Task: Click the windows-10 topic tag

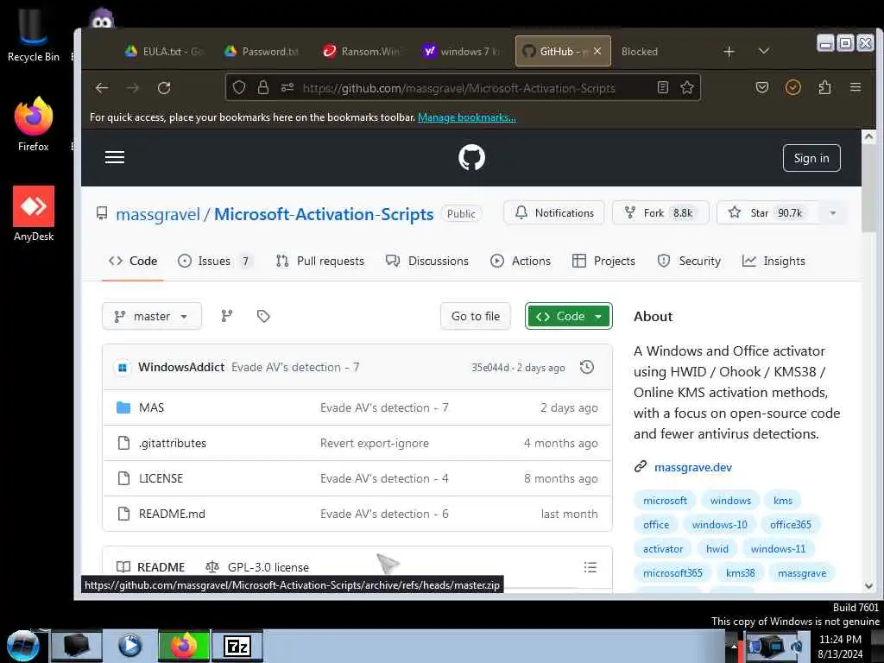Action: 719,525
